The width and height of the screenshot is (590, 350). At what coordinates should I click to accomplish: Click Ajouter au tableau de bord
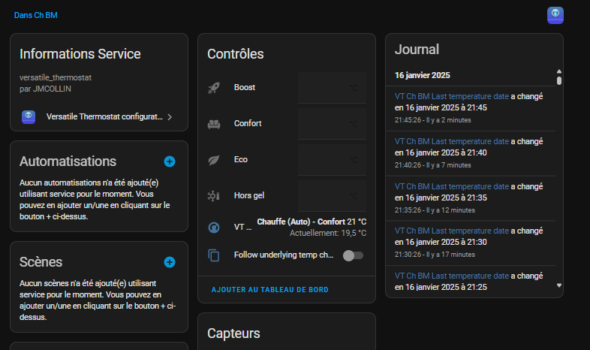point(269,289)
